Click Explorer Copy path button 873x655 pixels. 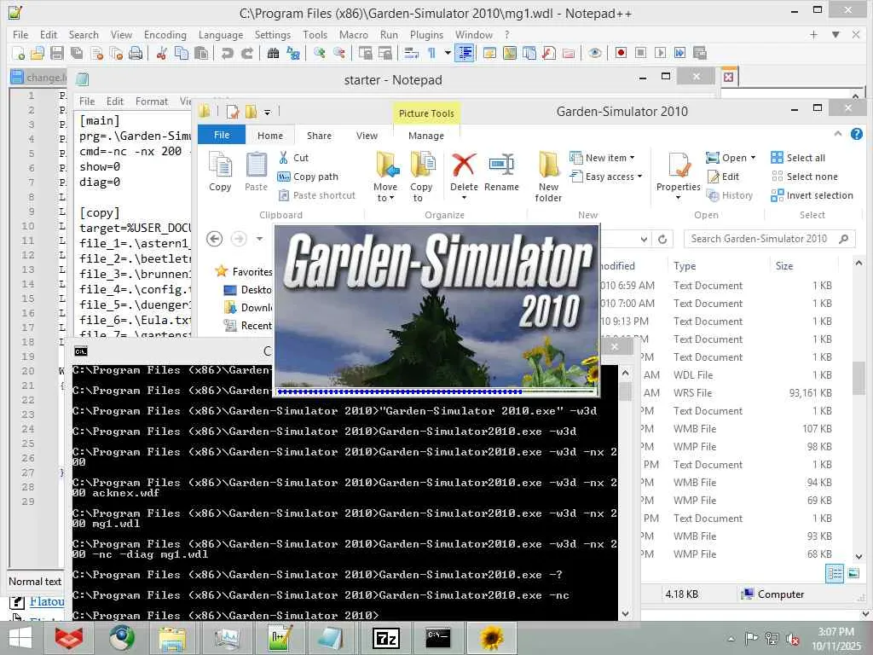coord(308,177)
